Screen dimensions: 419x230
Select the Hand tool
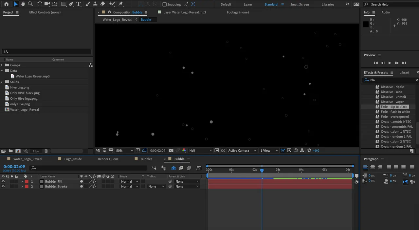(23, 4)
